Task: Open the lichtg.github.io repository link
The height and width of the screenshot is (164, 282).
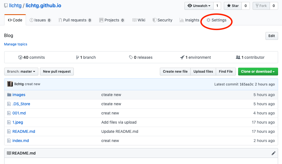Action: tap(43, 6)
